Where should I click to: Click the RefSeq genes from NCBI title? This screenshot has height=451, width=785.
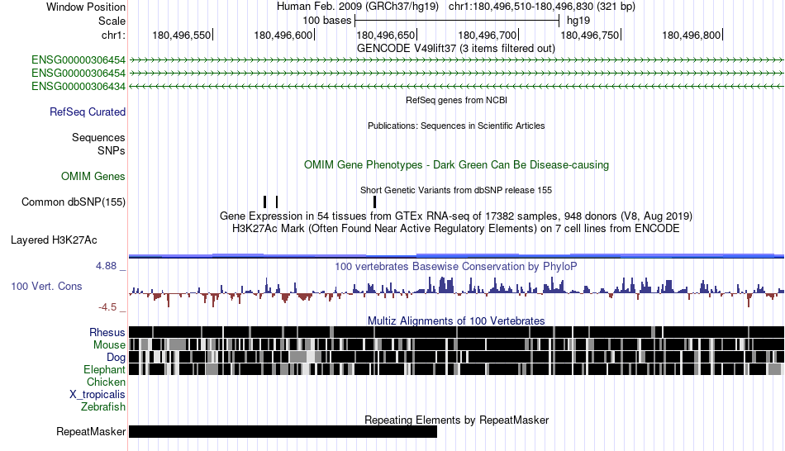pyautogui.click(x=457, y=100)
